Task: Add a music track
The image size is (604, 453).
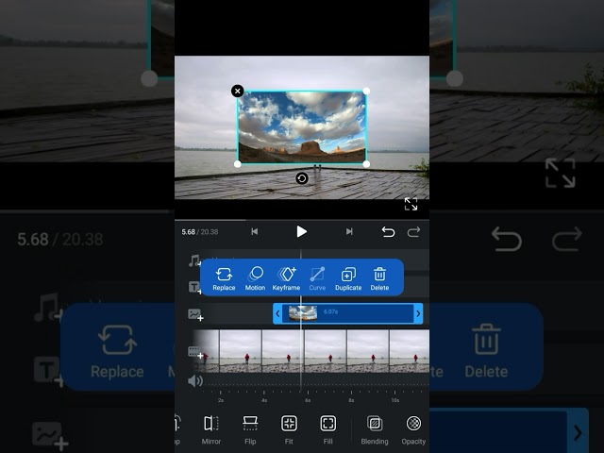Action: pyautogui.click(x=194, y=260)
